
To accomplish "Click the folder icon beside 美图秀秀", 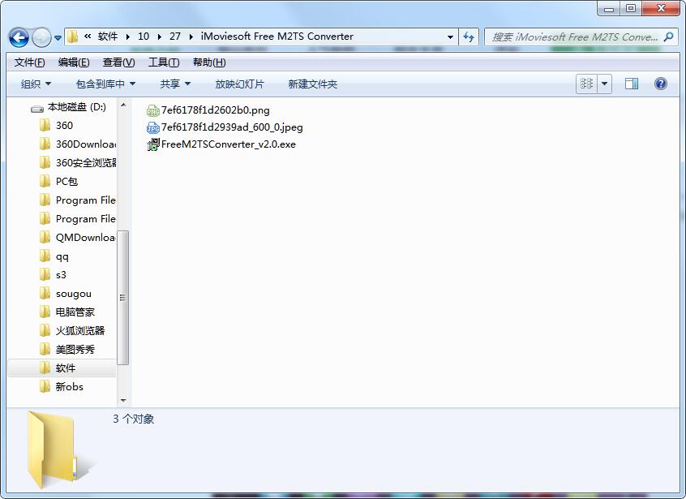I will pyautogui.click(x=45, y=349).
